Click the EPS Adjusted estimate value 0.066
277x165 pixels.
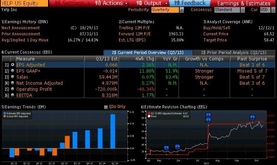point(111,65)
